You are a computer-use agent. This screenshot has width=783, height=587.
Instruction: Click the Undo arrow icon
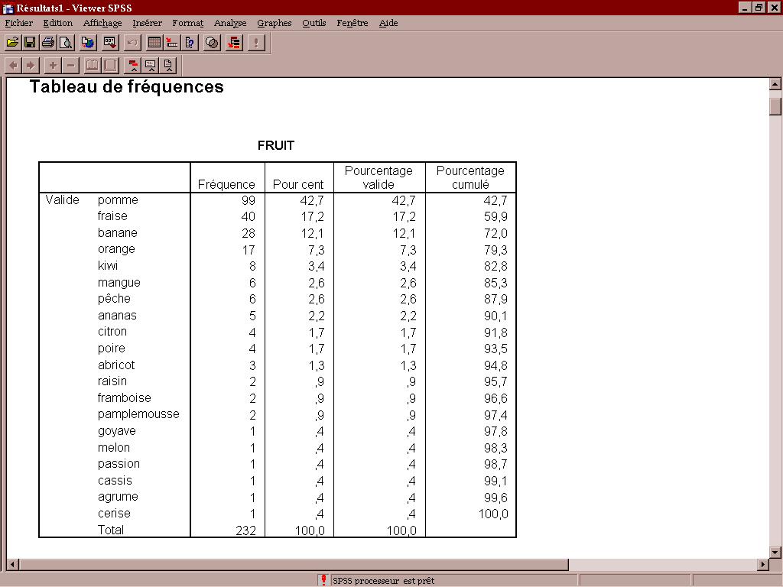coord(132,43)
